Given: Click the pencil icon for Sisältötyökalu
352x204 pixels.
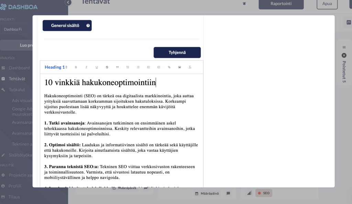Looking at the screenshot, I should pyautogui.click(x=3, y=155).
